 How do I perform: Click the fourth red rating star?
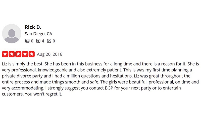[x=25, y=54]
